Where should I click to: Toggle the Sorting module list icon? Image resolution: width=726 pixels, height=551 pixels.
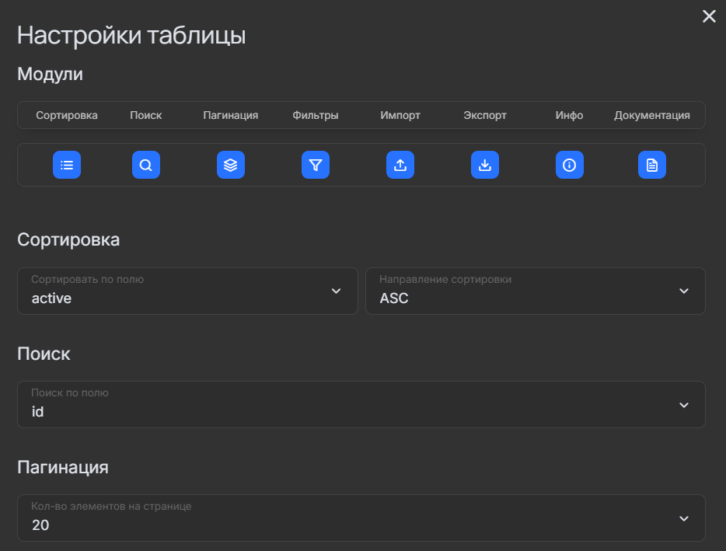67,165
